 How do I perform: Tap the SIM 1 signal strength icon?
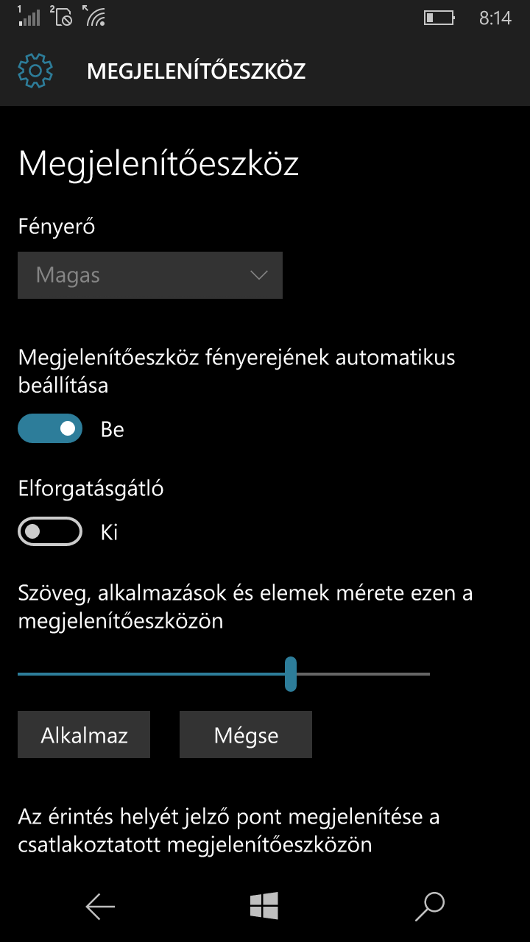pyautogui.click(x=28, y=16)
